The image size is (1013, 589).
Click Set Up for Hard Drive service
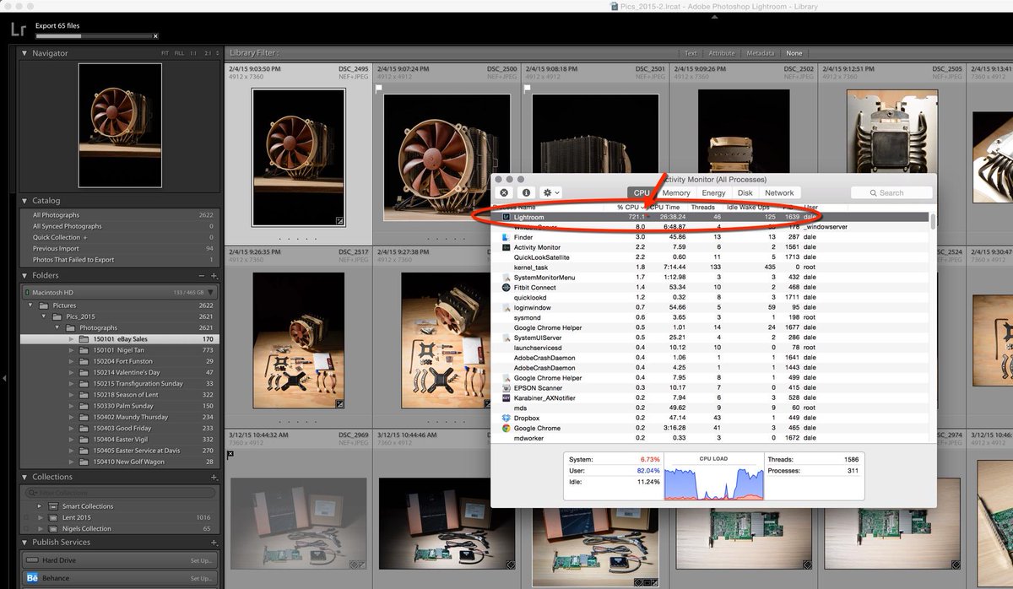[202, 560]
